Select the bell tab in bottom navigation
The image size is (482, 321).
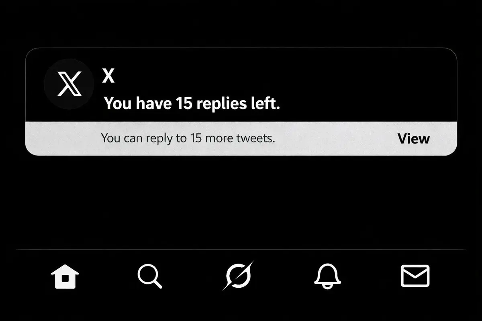pos(327,276)
